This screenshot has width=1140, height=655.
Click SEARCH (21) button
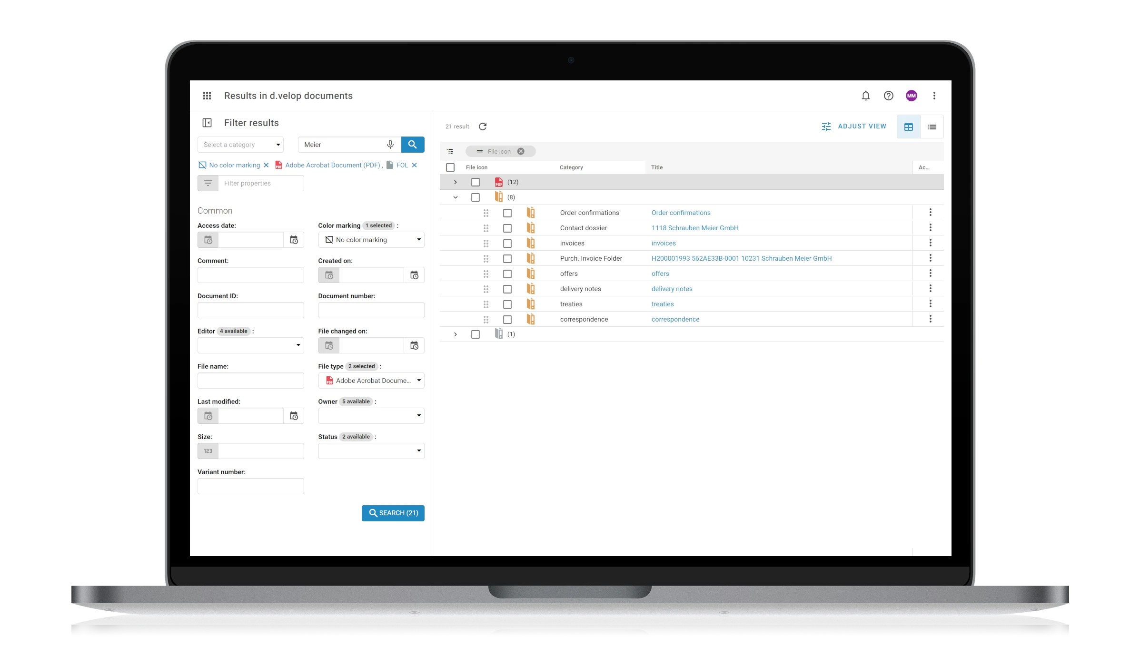[x=393, y=513]
